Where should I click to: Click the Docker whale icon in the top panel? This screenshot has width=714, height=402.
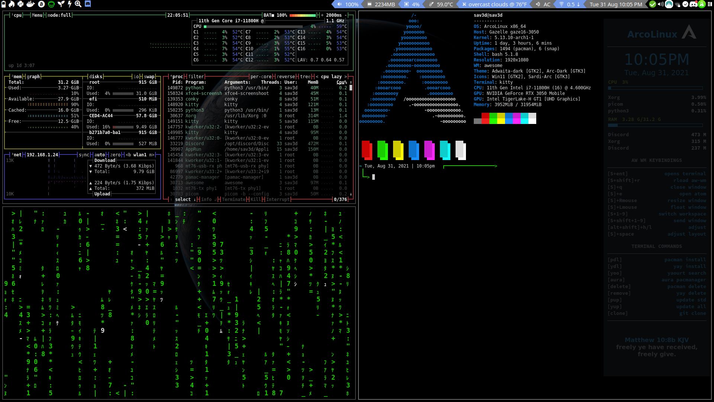point(30,4)
